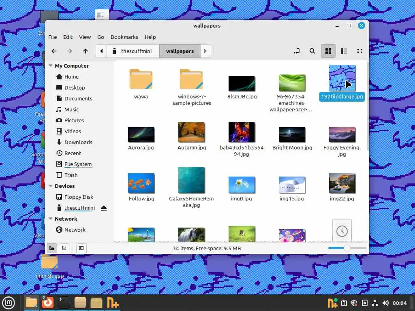Switch to icon view
Viewport: 415px width, 311px height.
click(328, 51)
